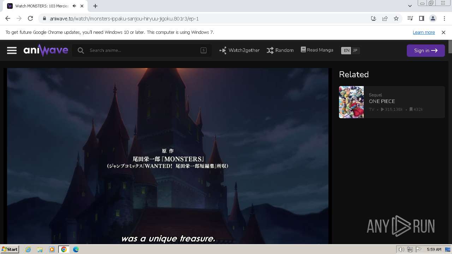Click the system clock 5:59 AM
Viewport: 452px width, 254px height.
click(434, 249)
